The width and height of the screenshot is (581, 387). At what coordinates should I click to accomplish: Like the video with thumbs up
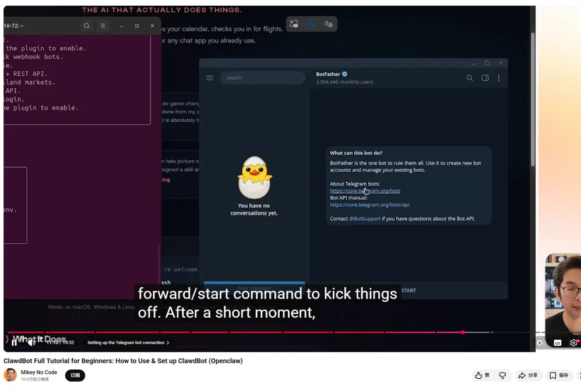tap(482, 375)
